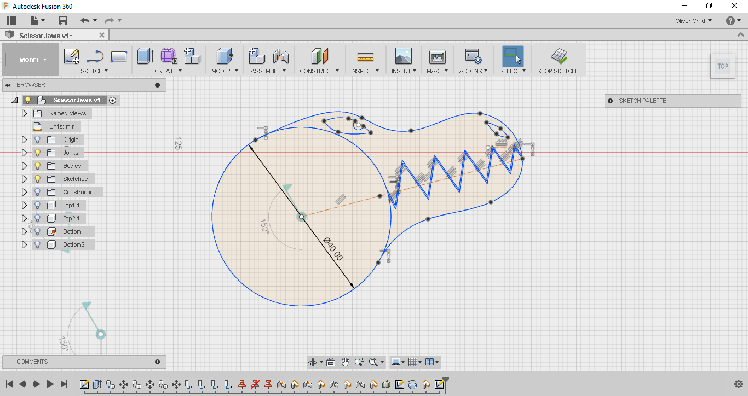Screen dimensions: 748x396
Task: Open the Make 3D print icon
Action: tap(438, 56)
